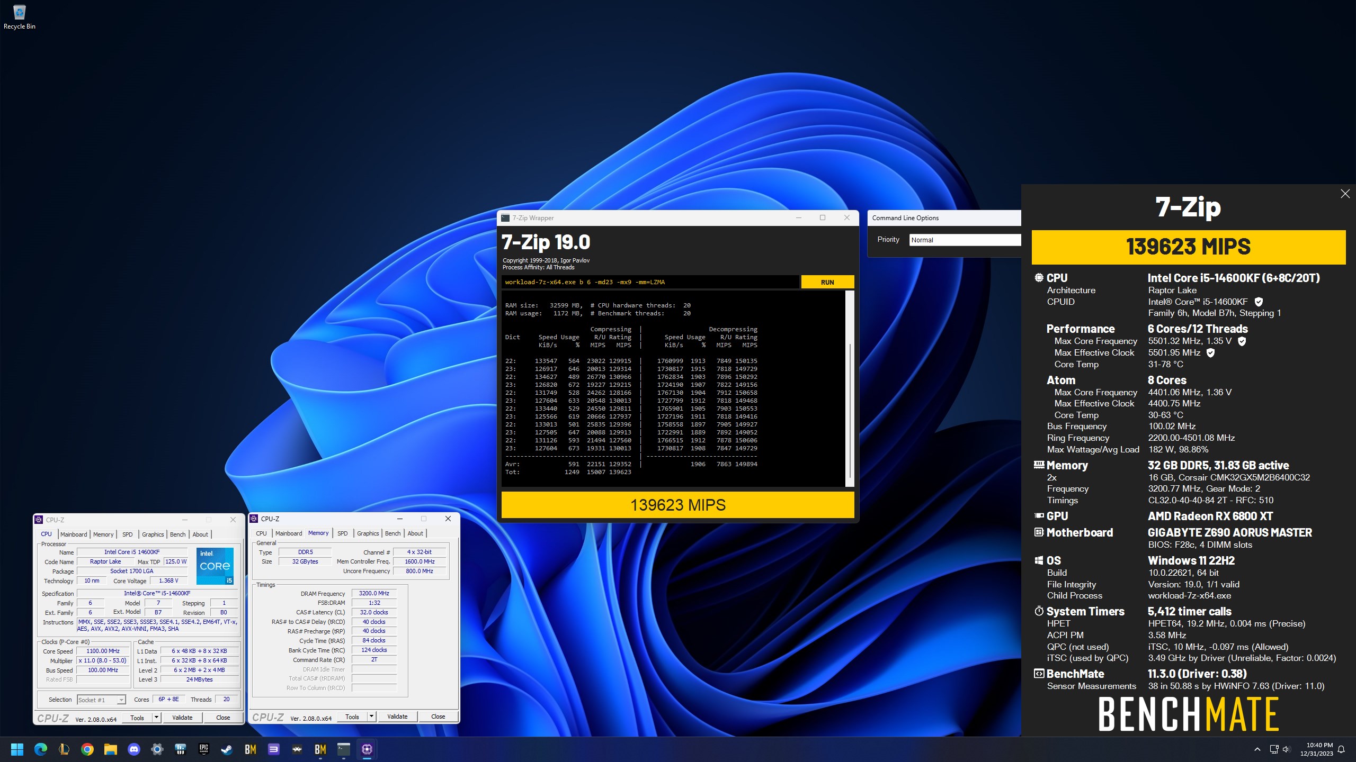1356x762 pixels.
Task: Open the Priority Normal combo box
Action: click(965, 240)
